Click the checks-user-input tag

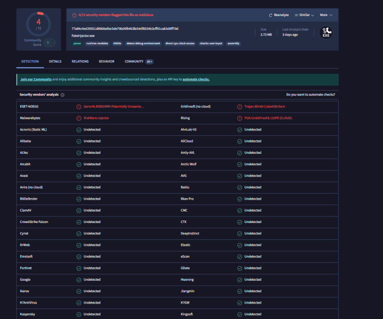coord(211,43)
